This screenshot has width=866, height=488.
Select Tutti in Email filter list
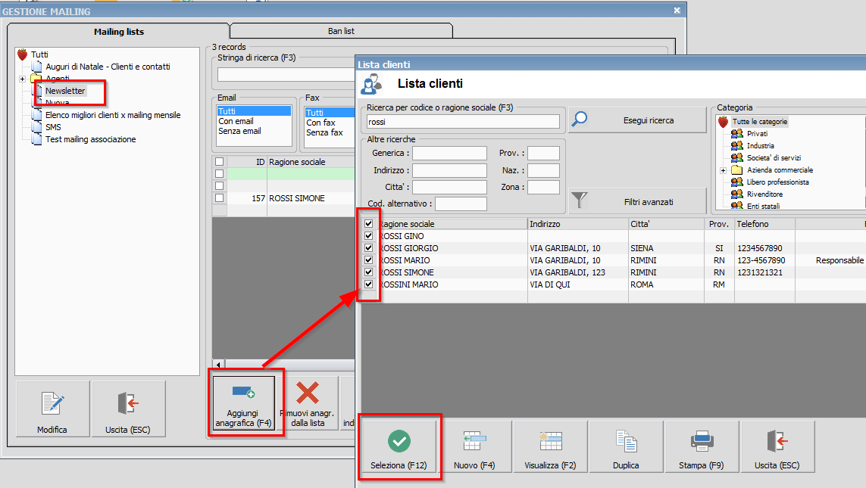click(x=254, y=110)
